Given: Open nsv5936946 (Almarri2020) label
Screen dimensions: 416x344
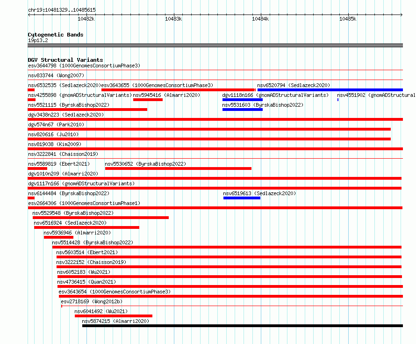Looking at the screenshot, I should pyautogui.click(x=77, y=233).
